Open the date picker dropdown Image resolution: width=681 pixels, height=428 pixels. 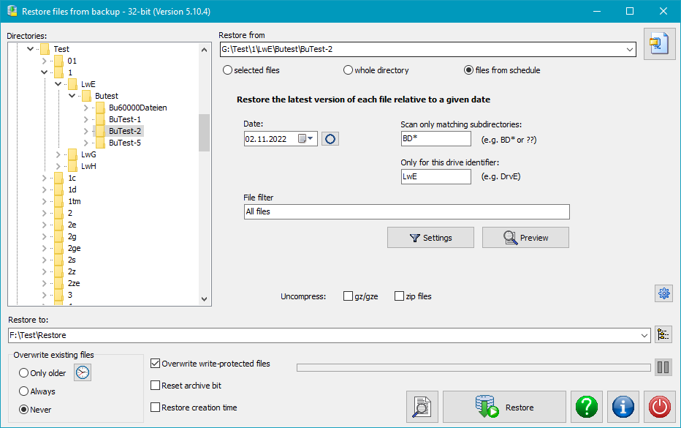(x=311, y=139)
